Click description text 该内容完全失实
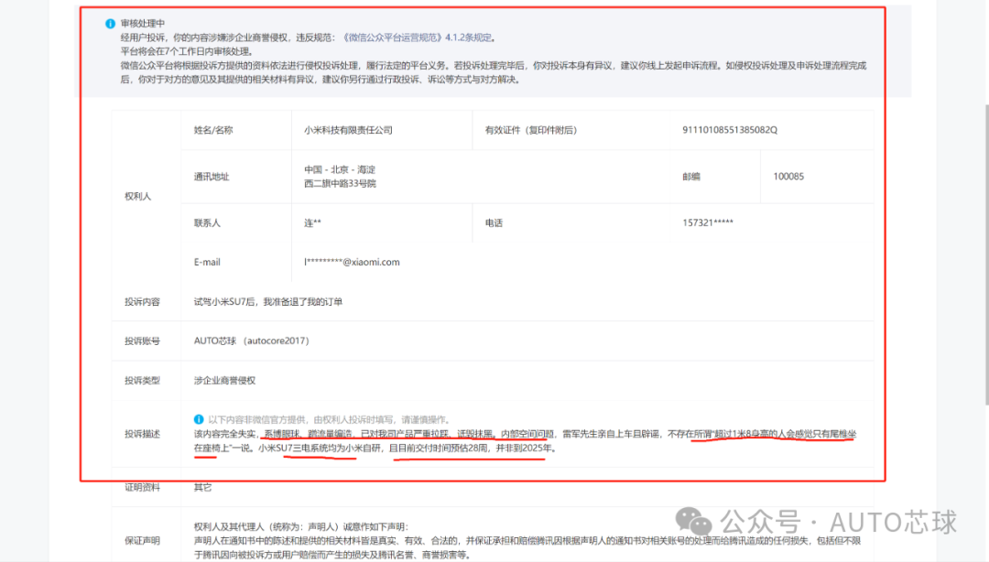989x562 pixels. [x=224, y=434]
